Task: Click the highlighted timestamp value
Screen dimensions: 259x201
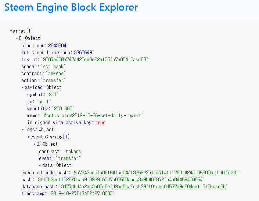Action: pyautogui.click(x=82, y=193)
